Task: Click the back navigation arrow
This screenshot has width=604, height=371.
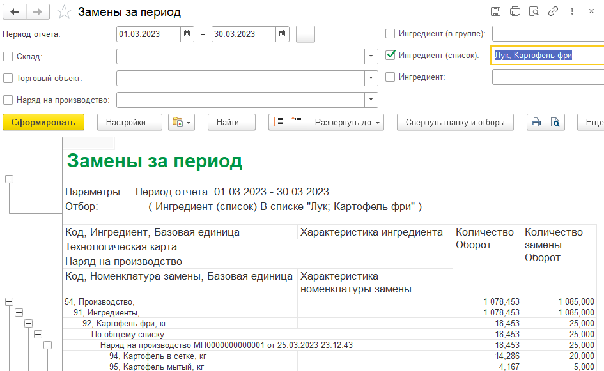Action: pos(15,12)
